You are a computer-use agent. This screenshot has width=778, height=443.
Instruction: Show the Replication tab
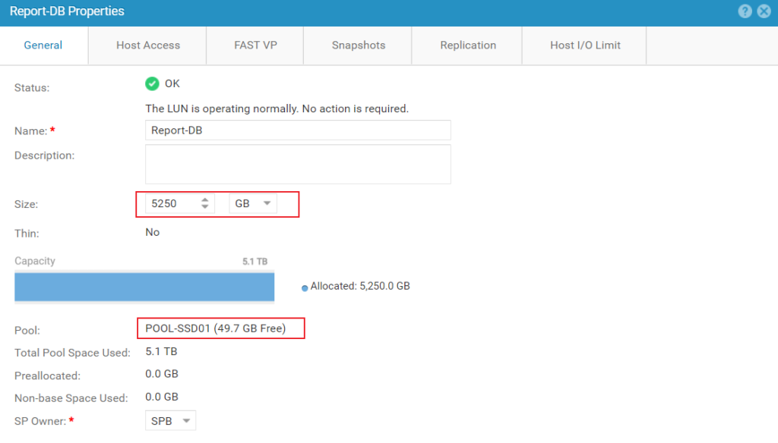point(468,46)
